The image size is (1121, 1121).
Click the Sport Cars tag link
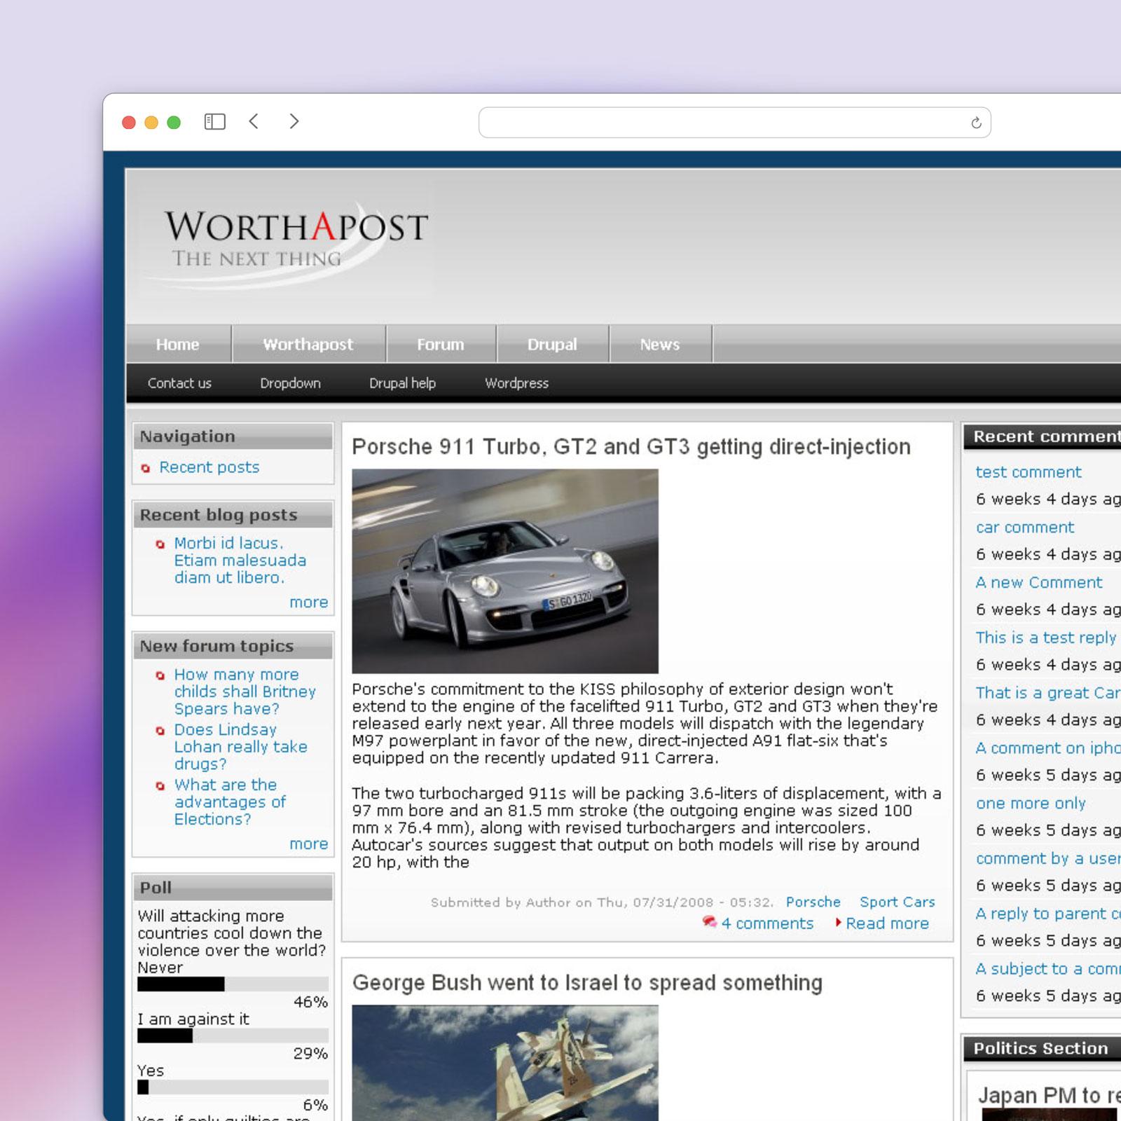pyautogui.click(x=897, y=902)
